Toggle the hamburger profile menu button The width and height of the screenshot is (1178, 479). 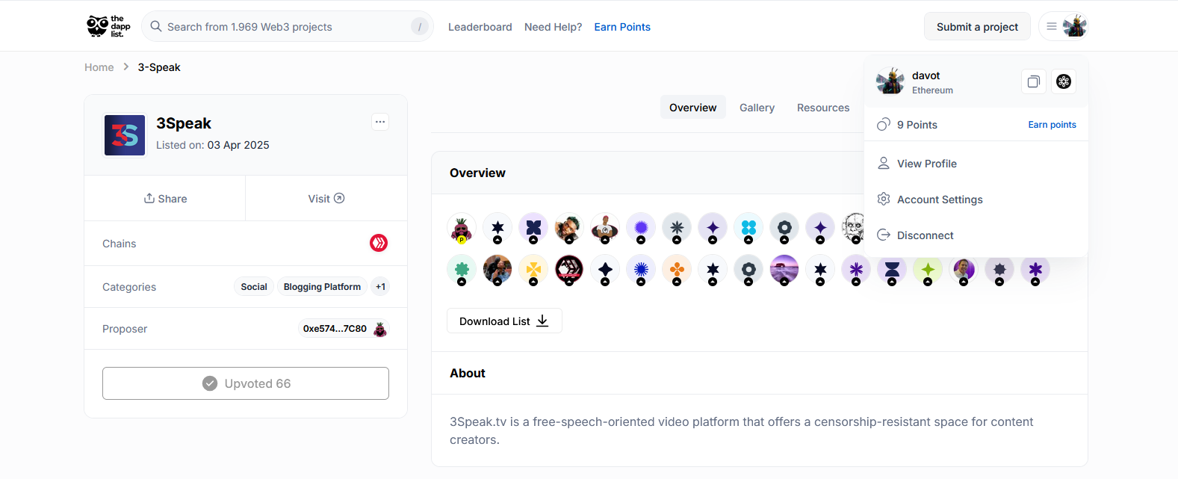[1063, 26]
